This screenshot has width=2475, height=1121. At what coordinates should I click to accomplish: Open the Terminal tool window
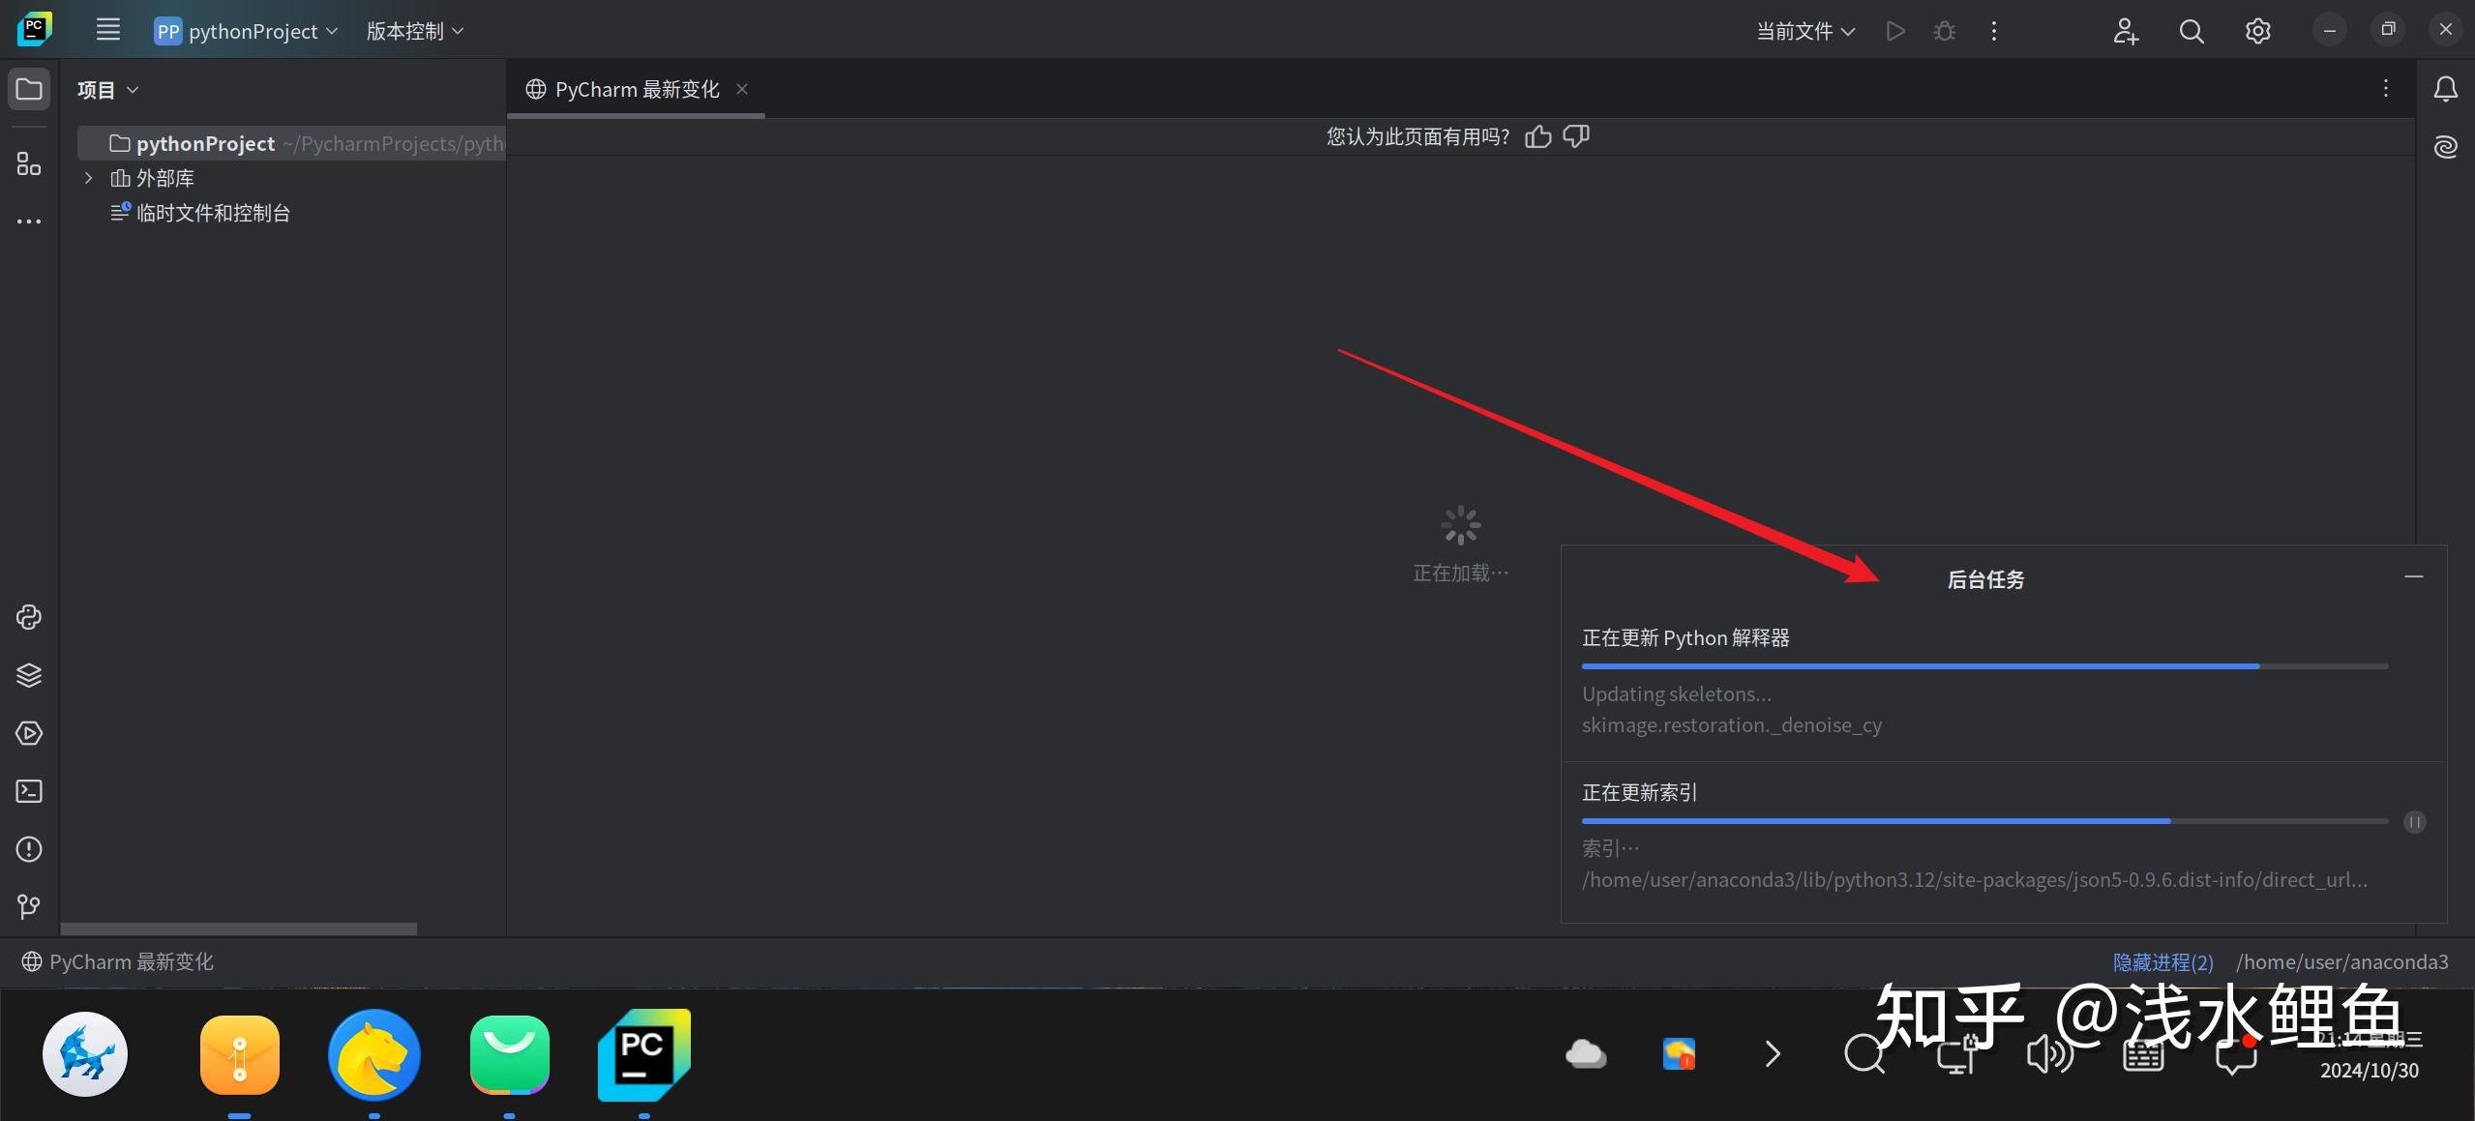click(29, 791)
